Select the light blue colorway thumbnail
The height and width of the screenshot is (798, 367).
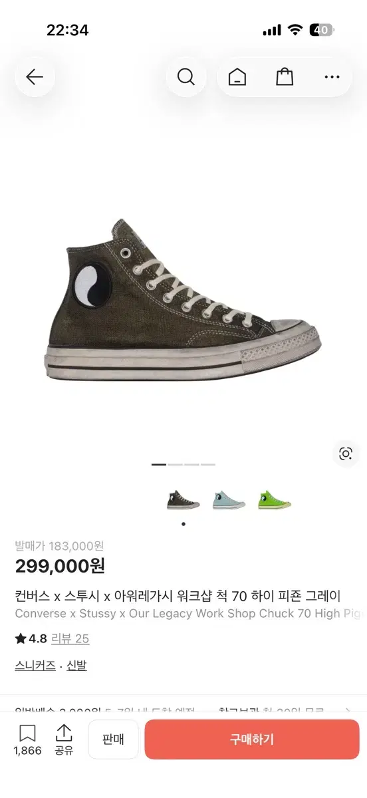pyautogui.click(x=229, y=499)
